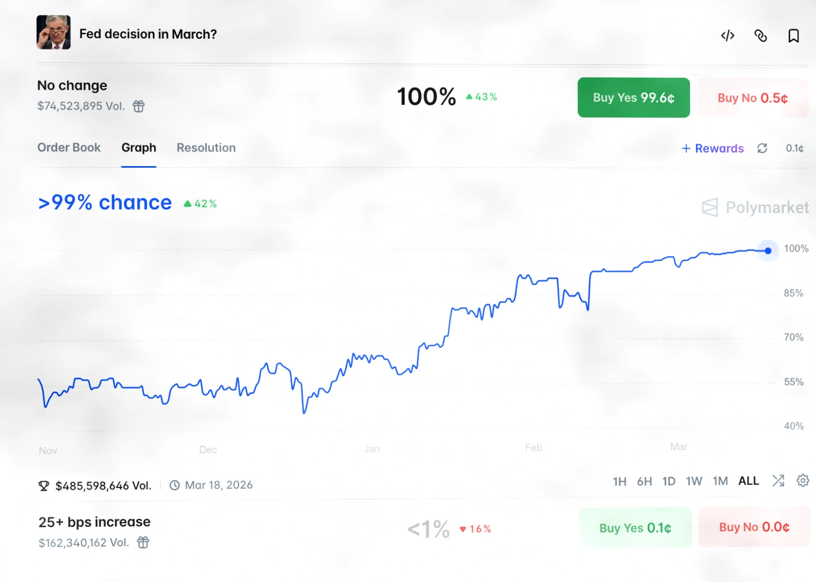Screen dimensions: 816x582
Task: Bookmark the Fed decision market
Action: (x=793, y=35)
